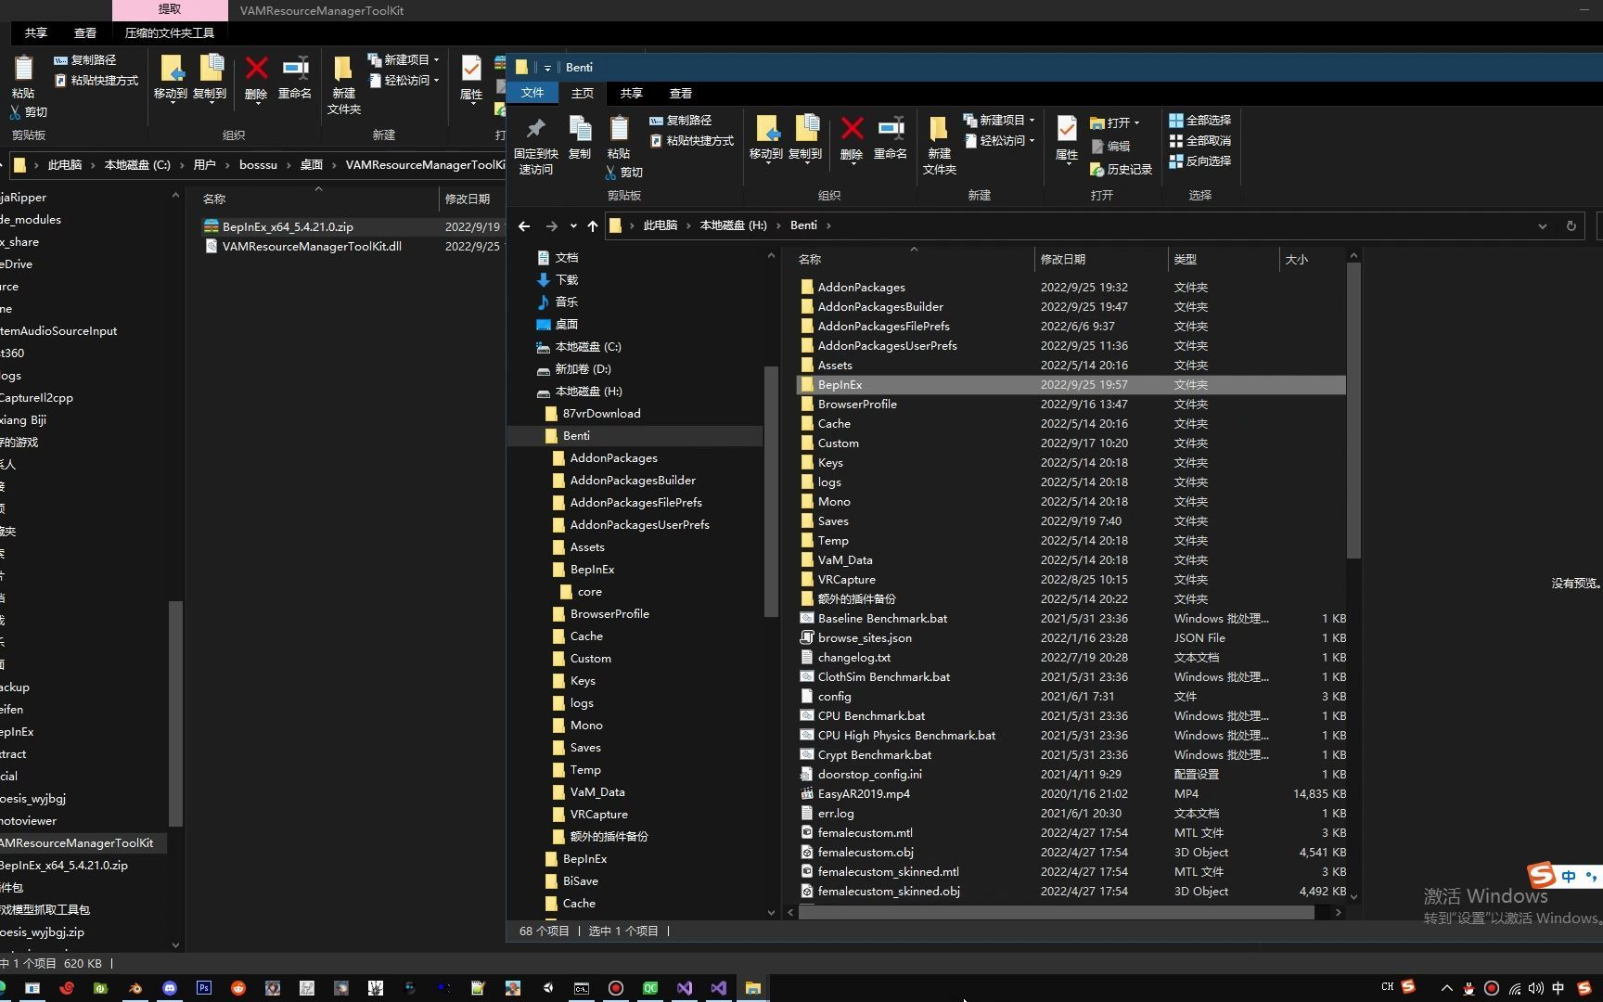Click the Up directory arrow
The width and height of the screenshot is (1603, 1002).
[x=593, y=225]
